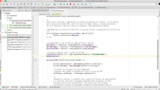Click the Debug app bug icon
This screenshot has width=160, height=90.
(x=61, y=4)
